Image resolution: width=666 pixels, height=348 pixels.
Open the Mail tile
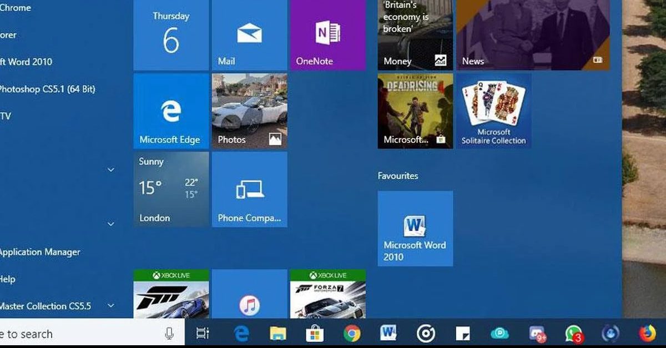click(x=249, y=36)
